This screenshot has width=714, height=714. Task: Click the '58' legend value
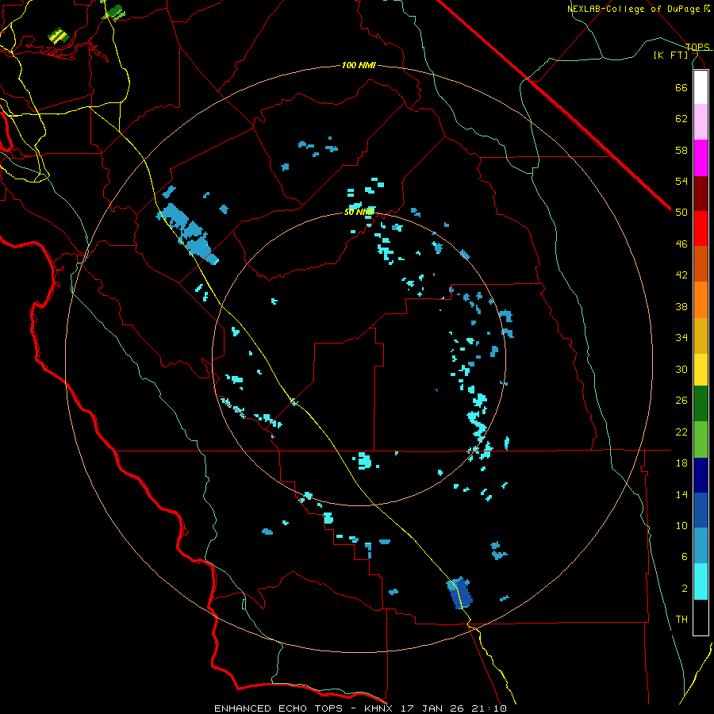click(x=681, y=150)
